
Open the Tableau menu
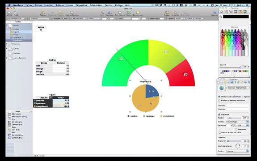coord(60,5)
